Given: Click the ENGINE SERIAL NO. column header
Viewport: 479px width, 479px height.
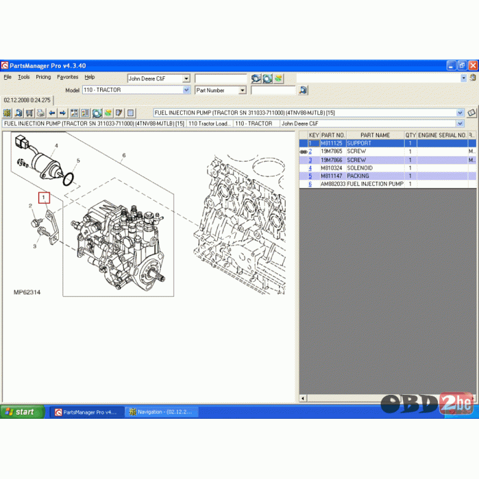Looking at the screenshot, I should 442,135.
